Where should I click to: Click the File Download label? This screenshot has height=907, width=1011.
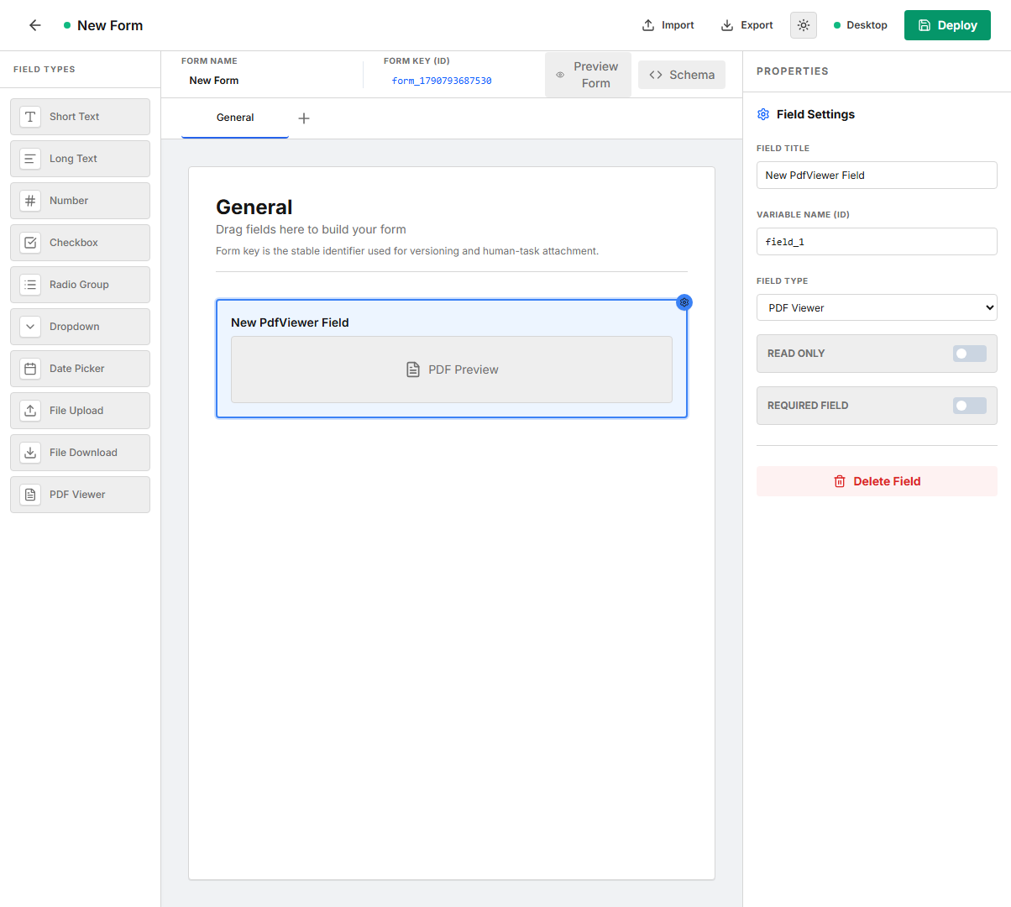click(83, 453)
